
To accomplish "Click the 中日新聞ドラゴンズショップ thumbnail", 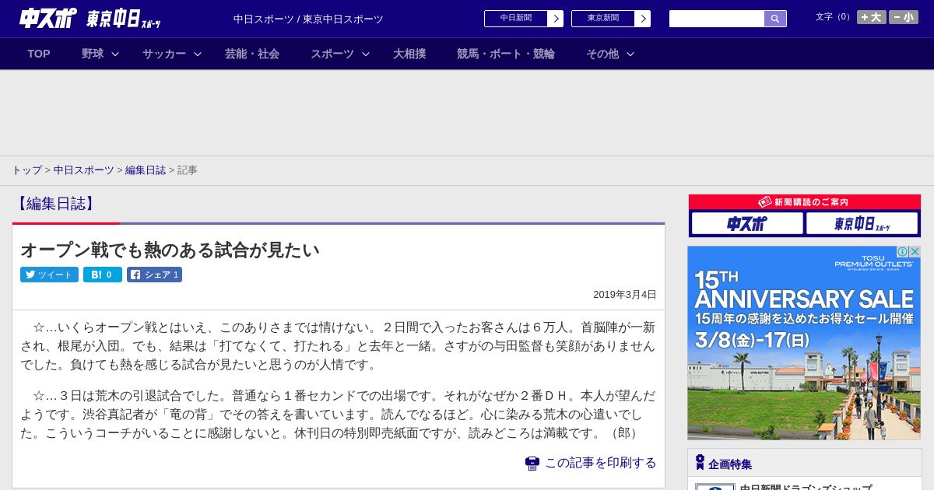I will (715, 487).
